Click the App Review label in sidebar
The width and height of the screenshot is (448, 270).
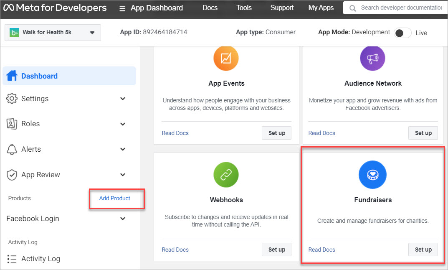pyautogui.click(x=40, y=175)
